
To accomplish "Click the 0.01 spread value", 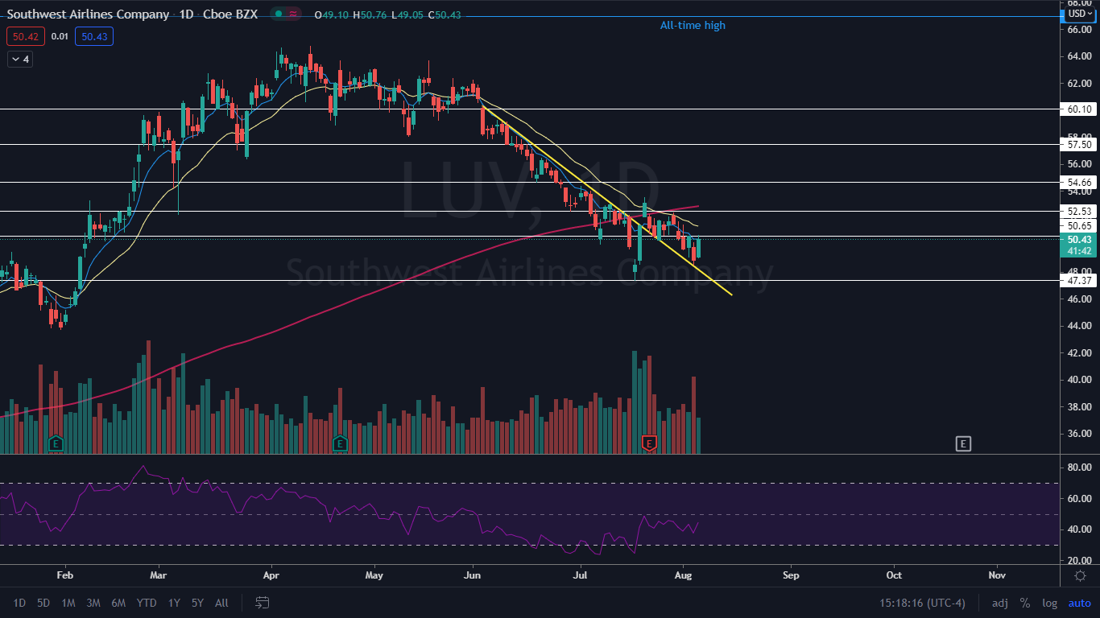I will coord(60,36).
